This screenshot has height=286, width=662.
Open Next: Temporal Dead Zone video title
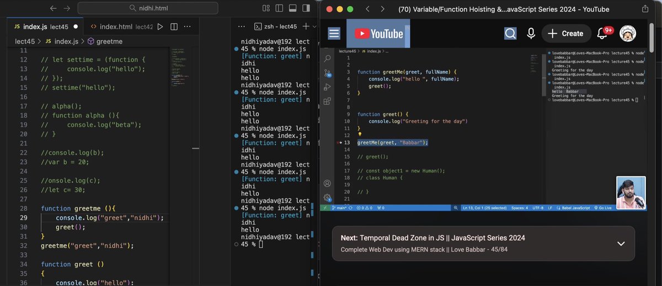tap(433, 238)
